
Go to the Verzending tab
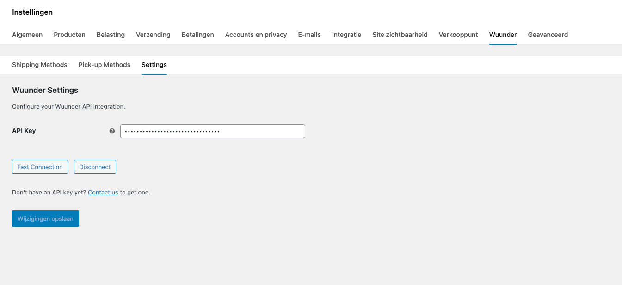[x=153, y=35]
